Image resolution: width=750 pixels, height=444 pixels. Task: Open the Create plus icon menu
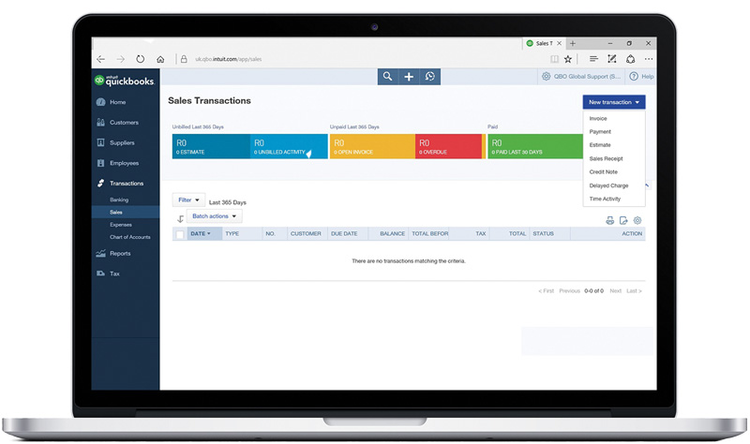(409, 77)
